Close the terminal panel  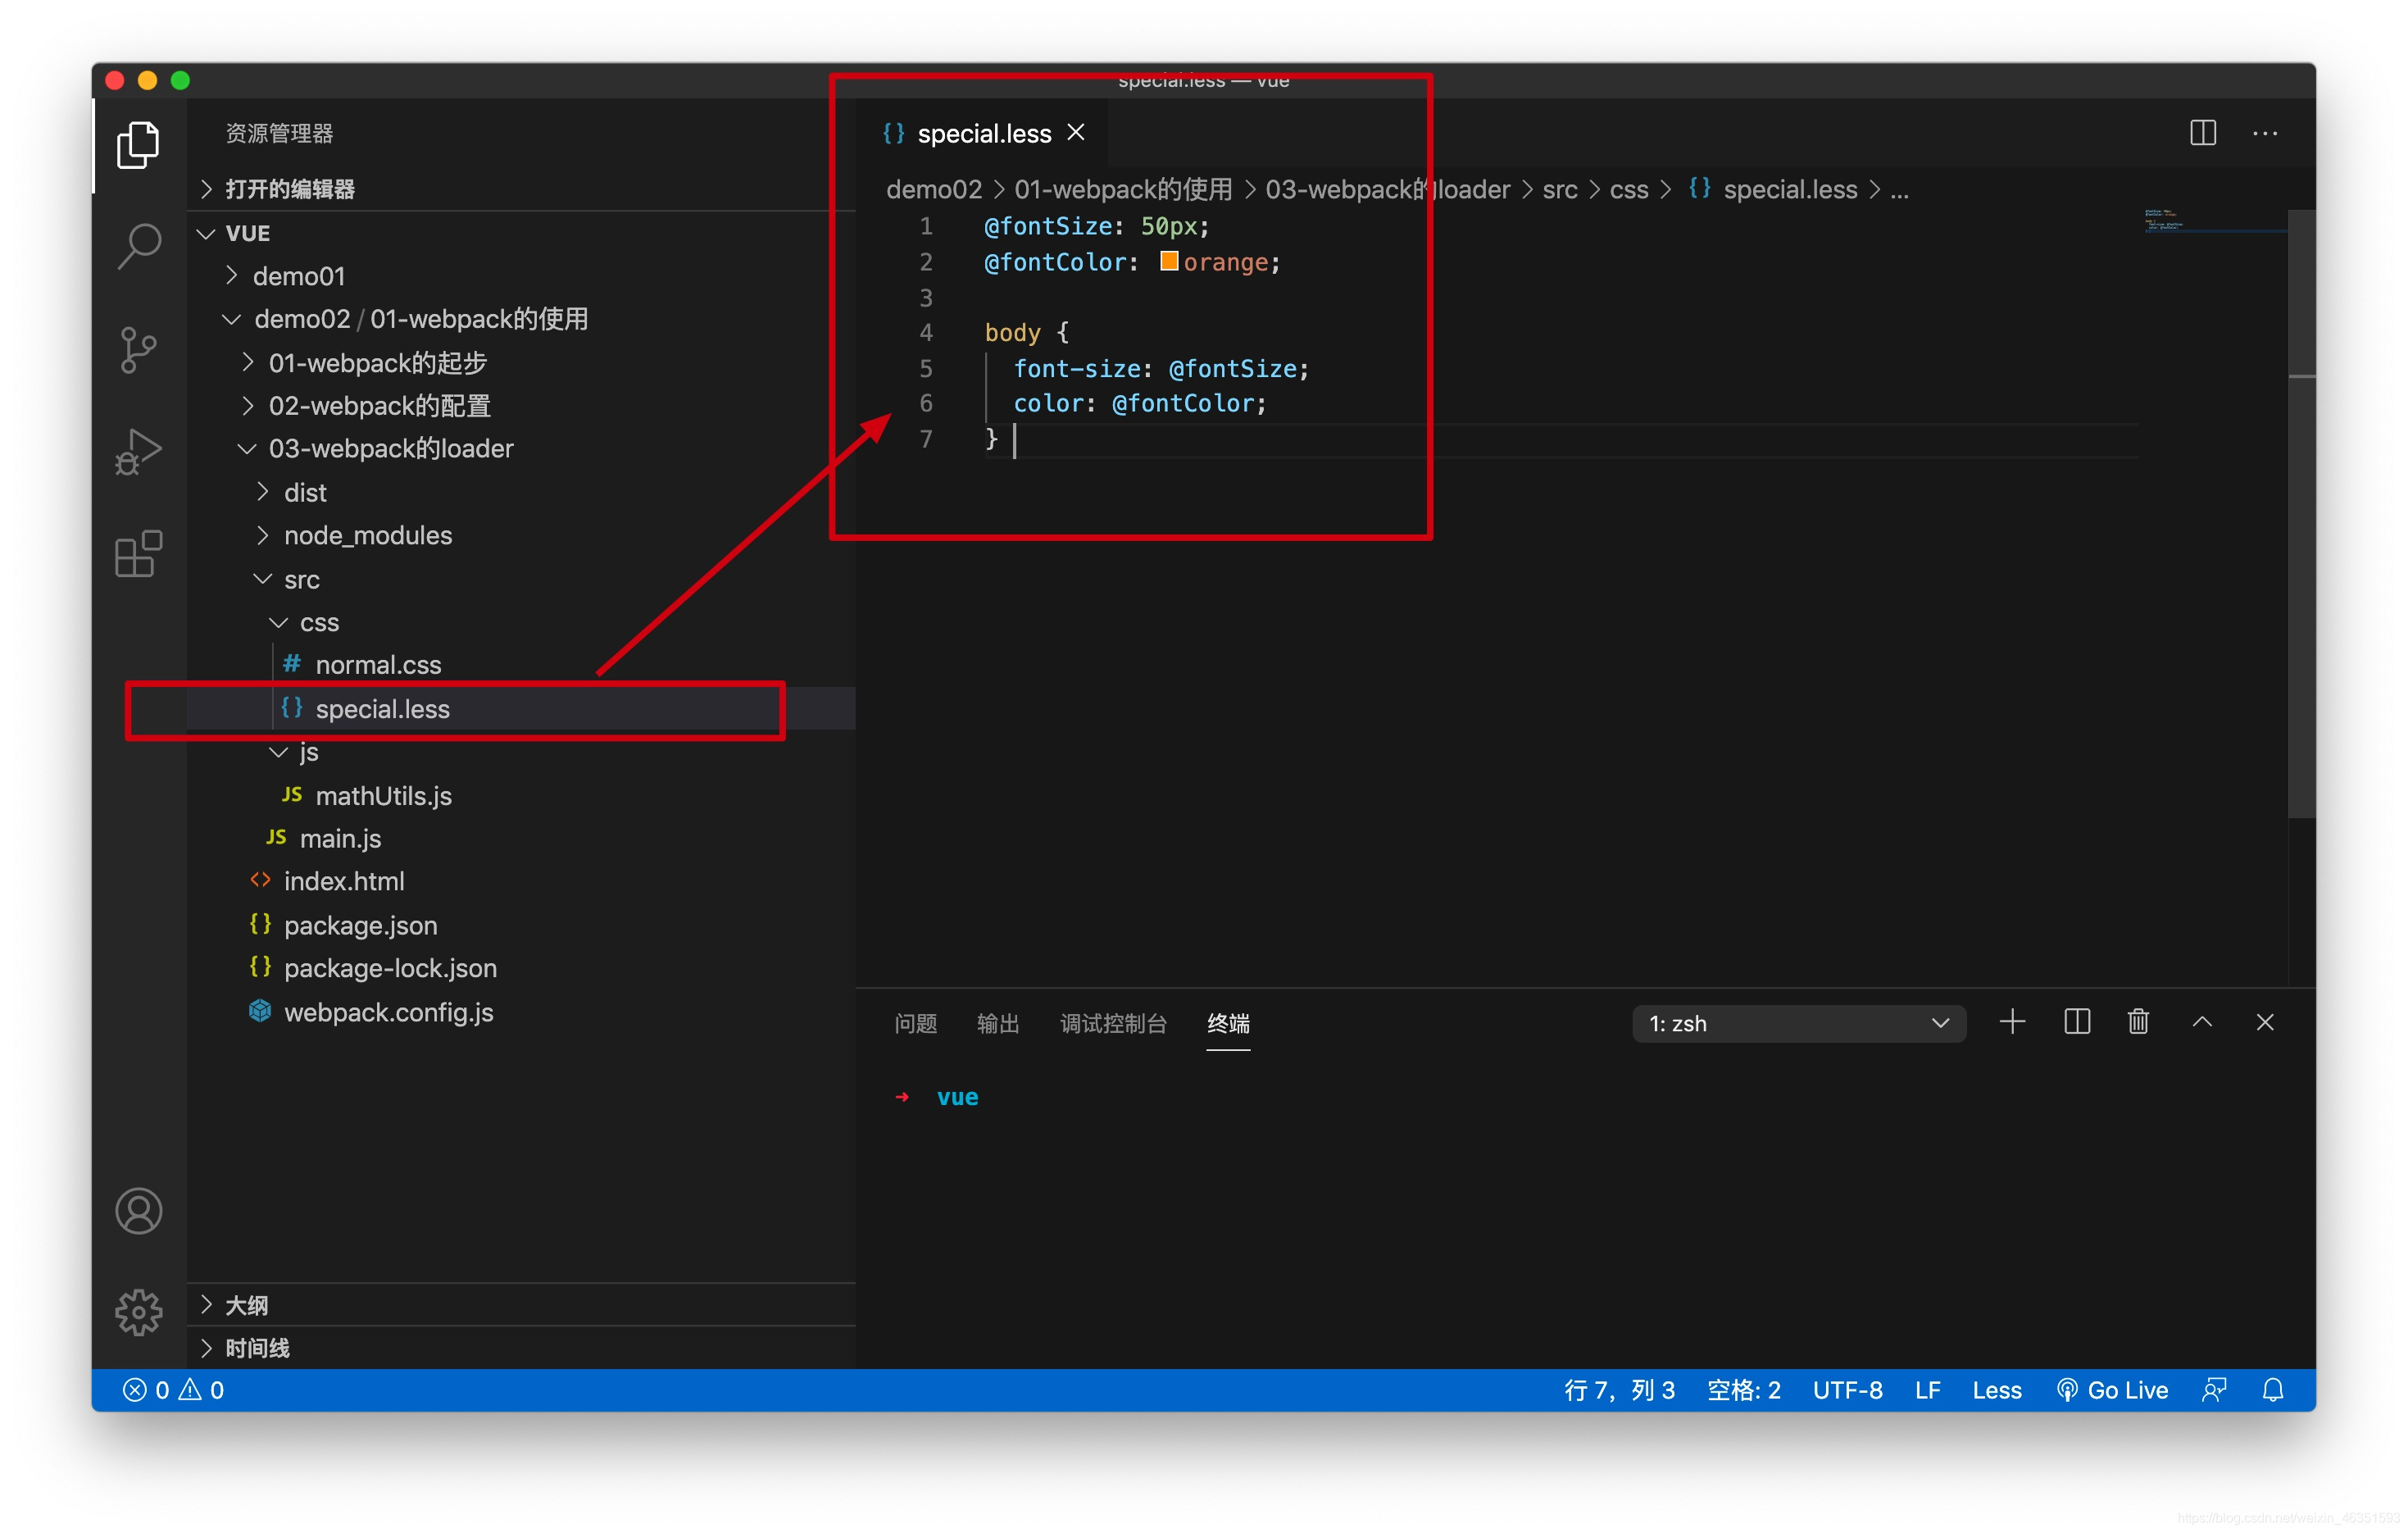click(2265, 1022)
